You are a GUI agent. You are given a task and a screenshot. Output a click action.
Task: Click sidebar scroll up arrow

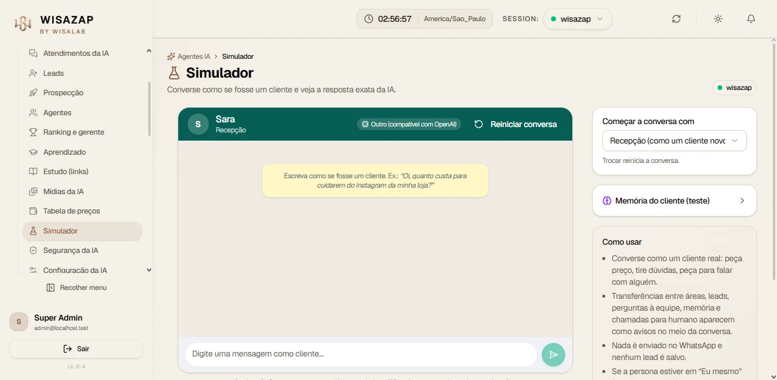(149, 52)
